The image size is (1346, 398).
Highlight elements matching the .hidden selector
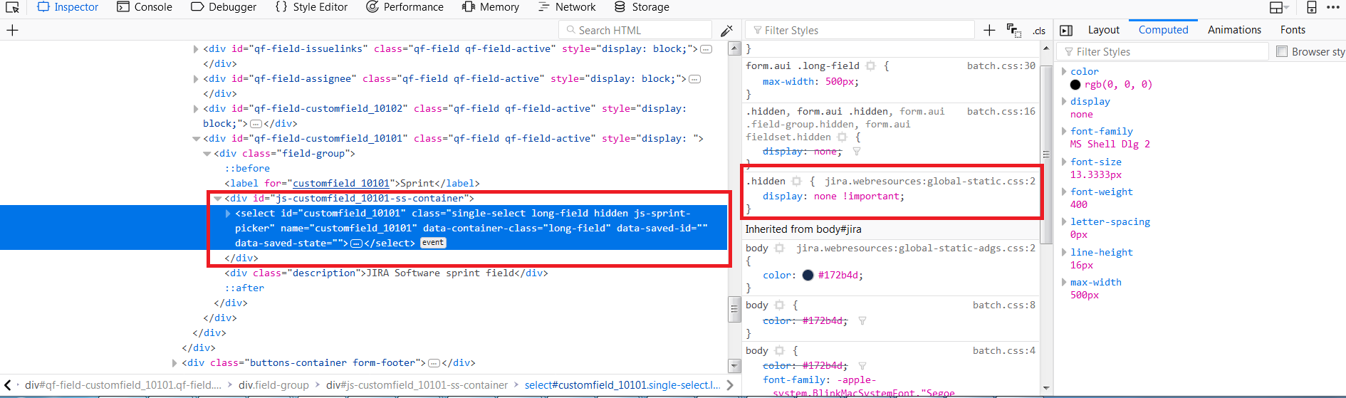tap(796, 181)
